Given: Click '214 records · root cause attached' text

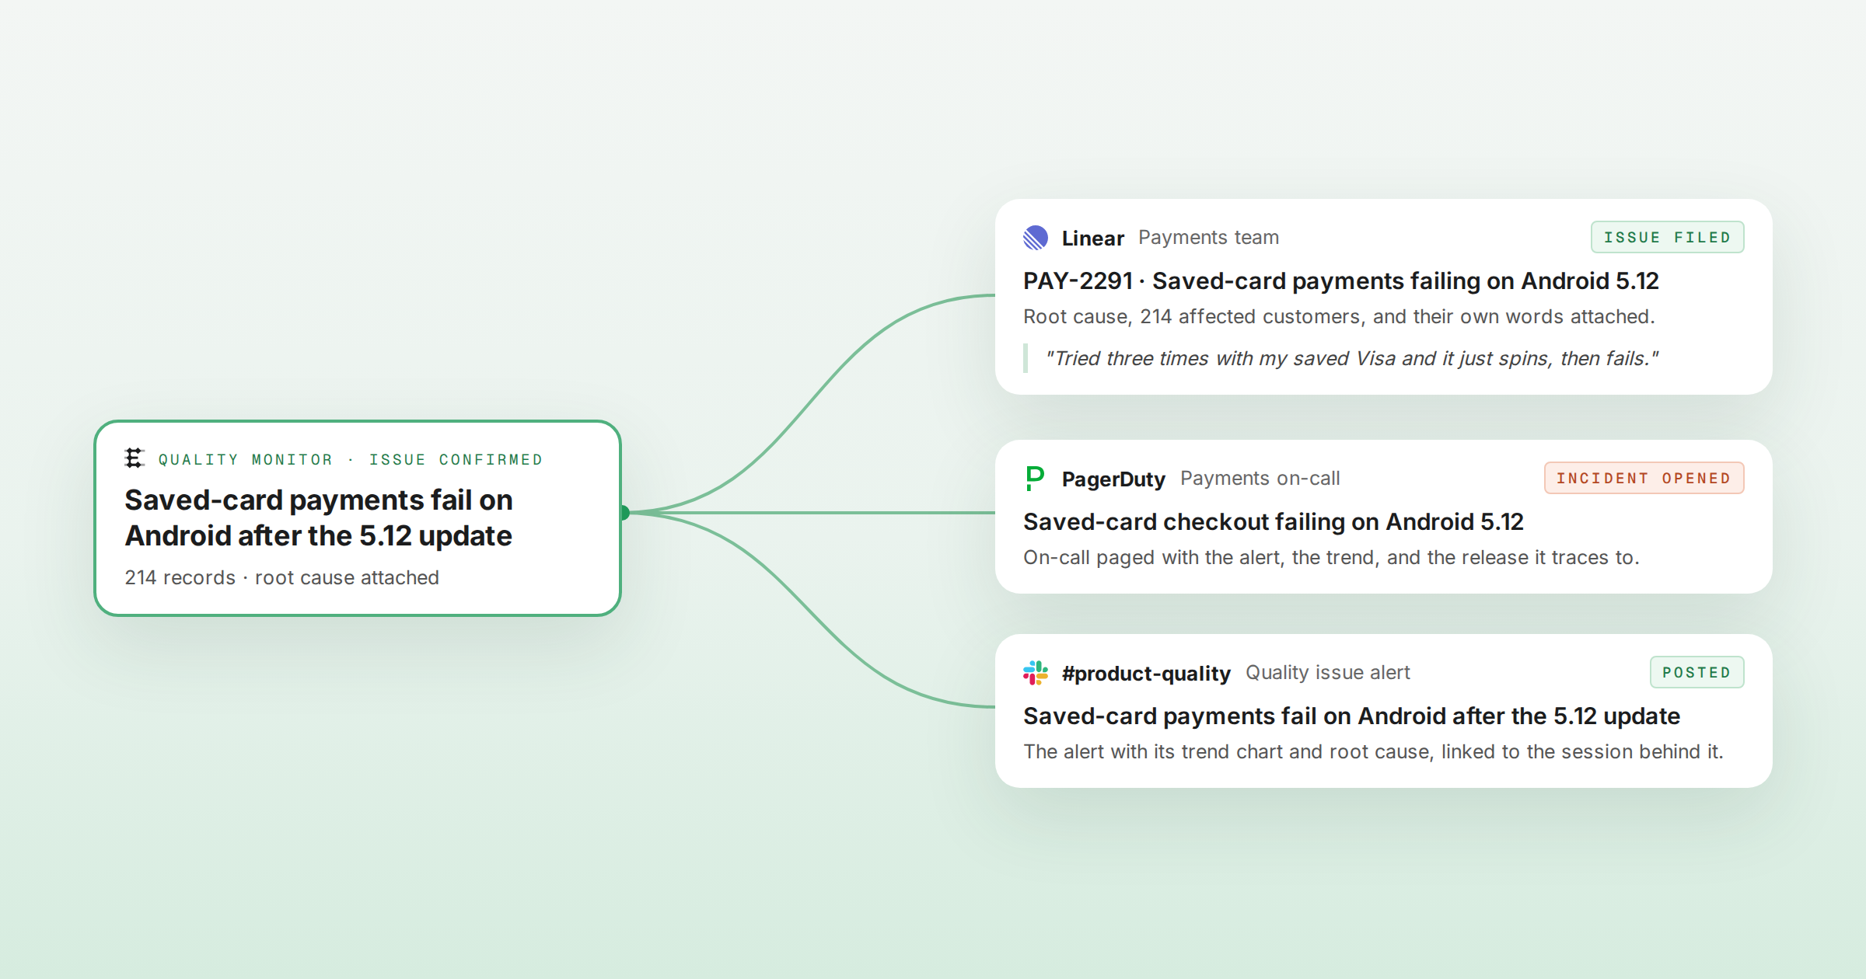Looking at the screenshot, I should pos(281,577).
